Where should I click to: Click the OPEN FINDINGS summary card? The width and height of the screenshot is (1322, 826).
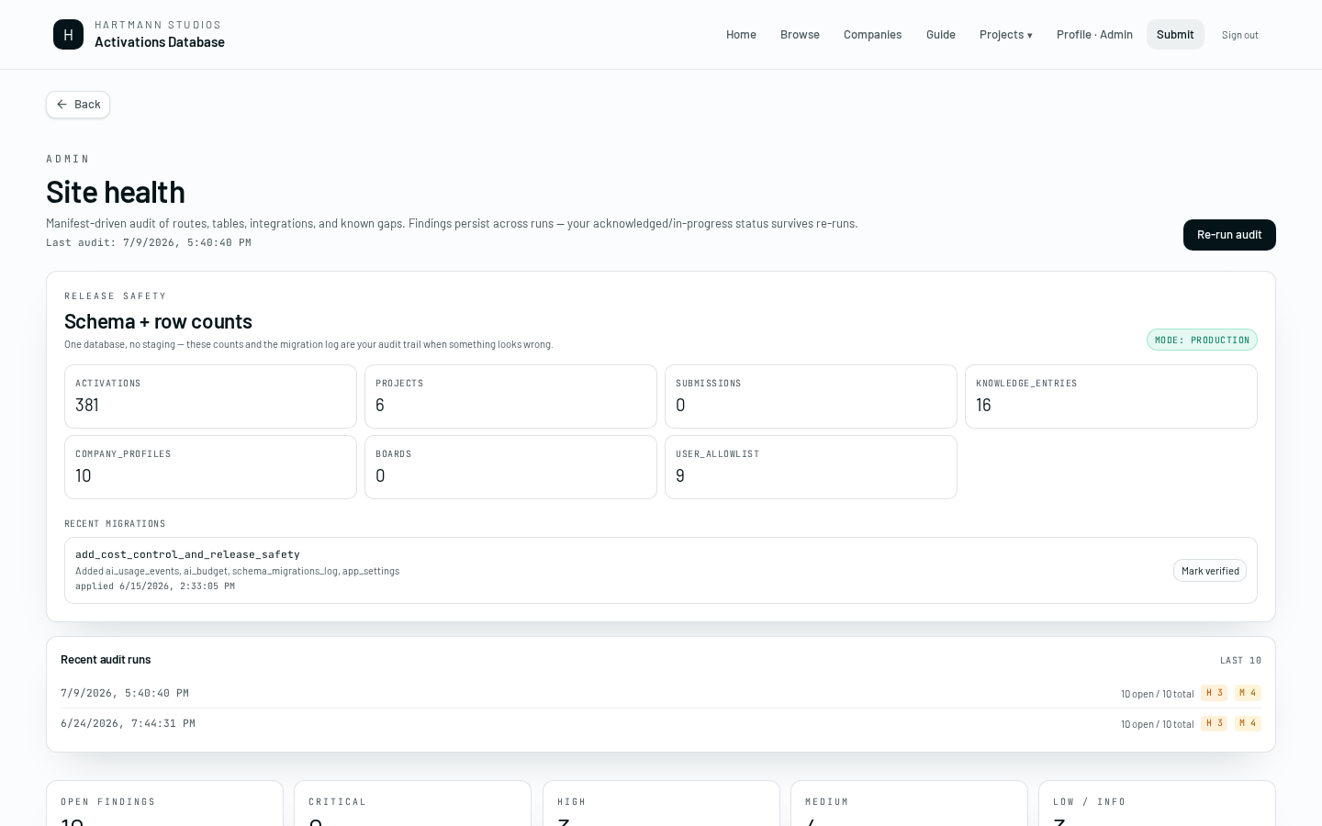pyautogui.click(x=164, y=803)
